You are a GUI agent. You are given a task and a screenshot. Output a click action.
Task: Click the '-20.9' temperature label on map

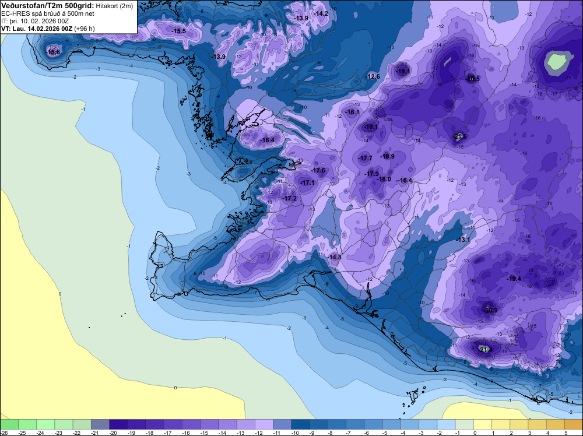click(490, 310)
